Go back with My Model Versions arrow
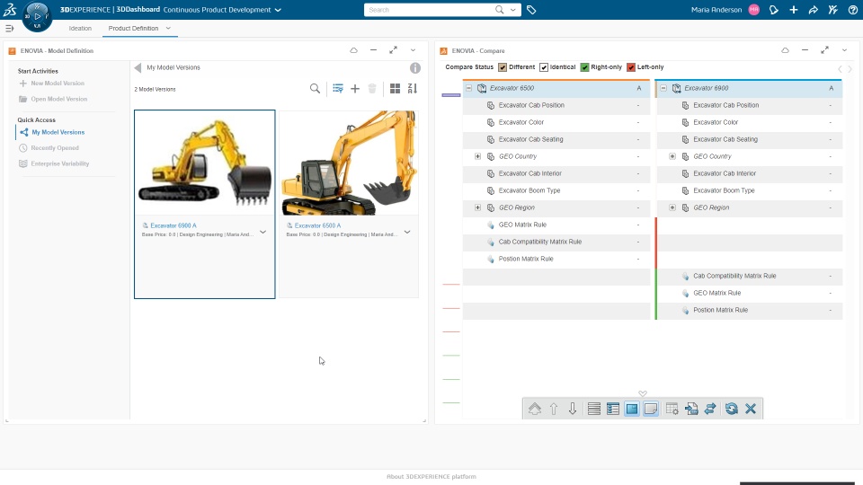Viewport: 863px width, 485px height. (x=138, y=67)
